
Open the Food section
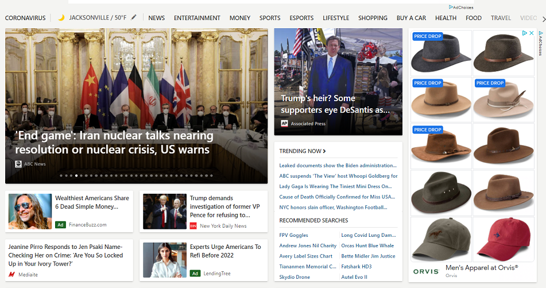pyautogui.click(x=474, y=18)
